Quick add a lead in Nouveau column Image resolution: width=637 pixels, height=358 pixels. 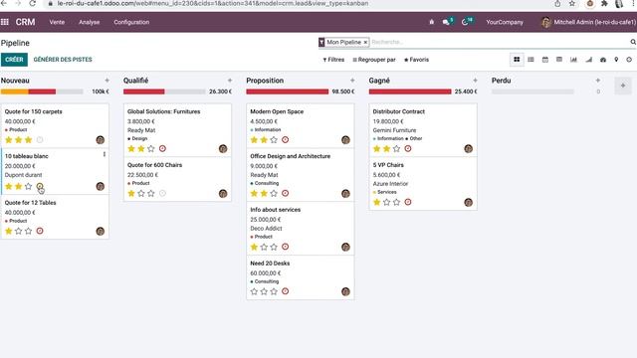[x=106, y=81]
